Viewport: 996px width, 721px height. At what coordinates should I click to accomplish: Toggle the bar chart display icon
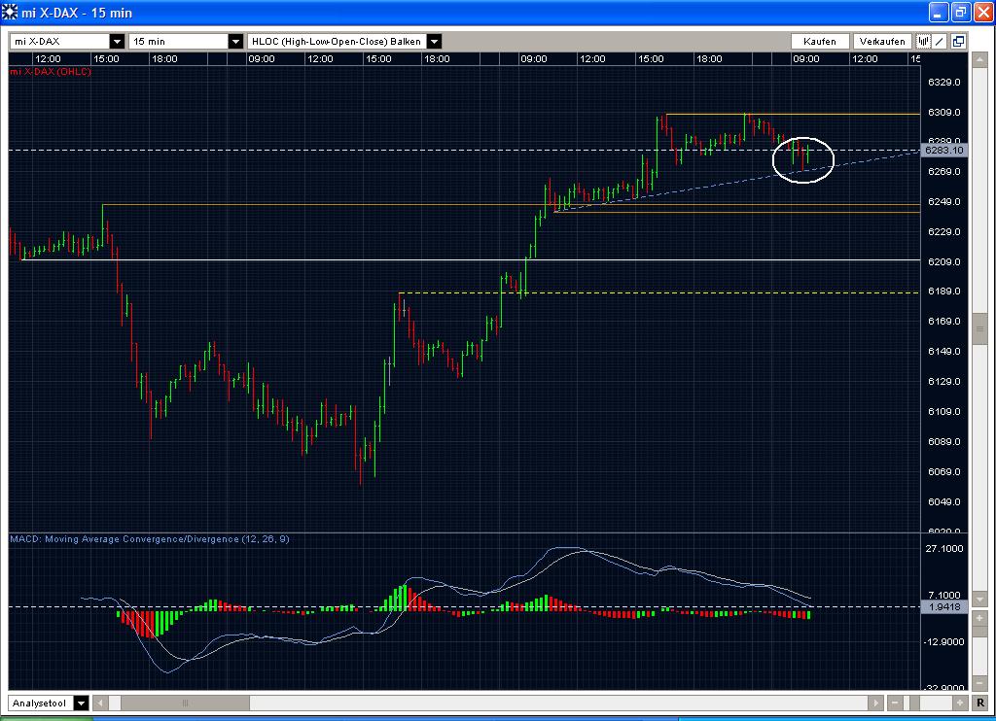(x=923, y=41)
